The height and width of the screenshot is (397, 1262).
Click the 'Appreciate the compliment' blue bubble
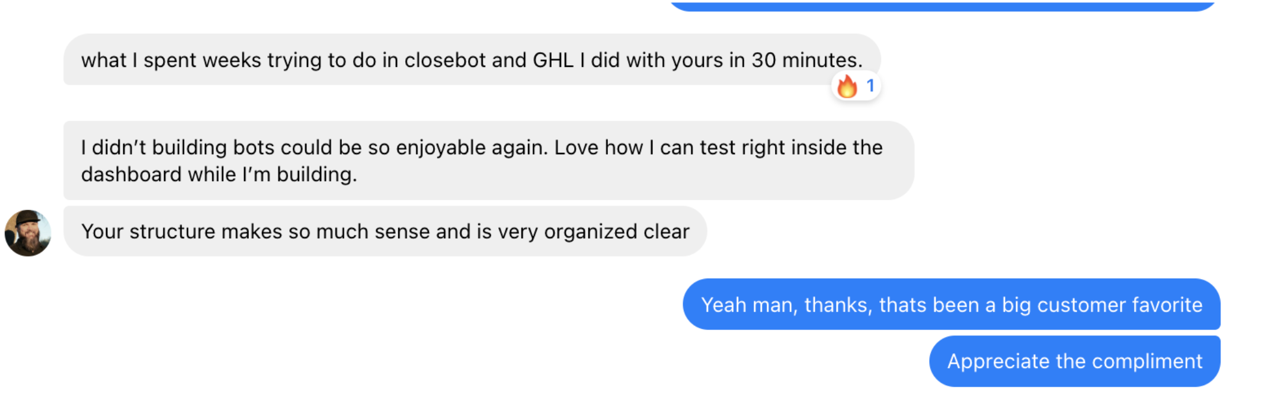pyautogui.click(x=1075, y=361)
